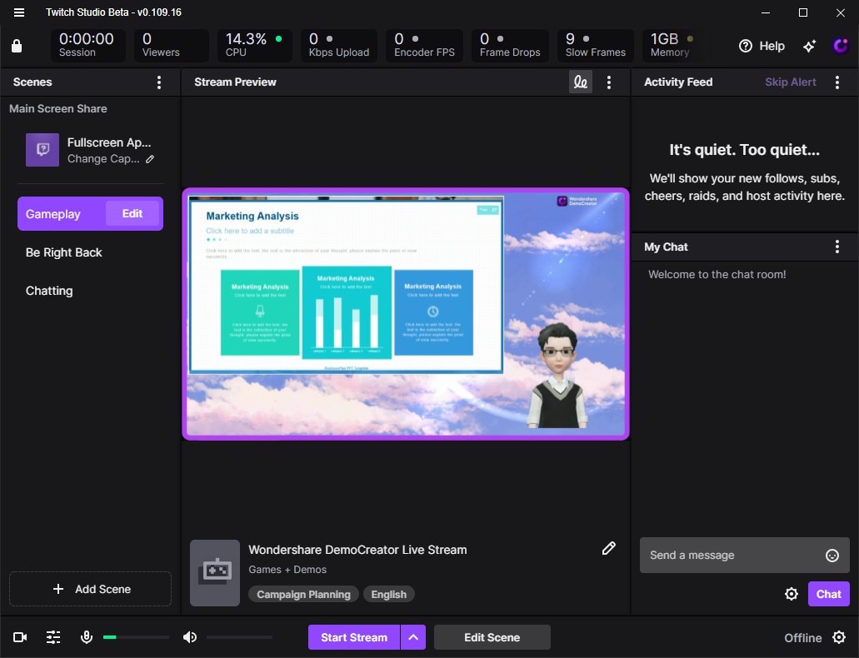
Task: Click Add Scene button
Action: tap(90, 589)
